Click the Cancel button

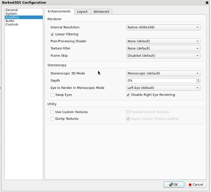click(196, 185)
